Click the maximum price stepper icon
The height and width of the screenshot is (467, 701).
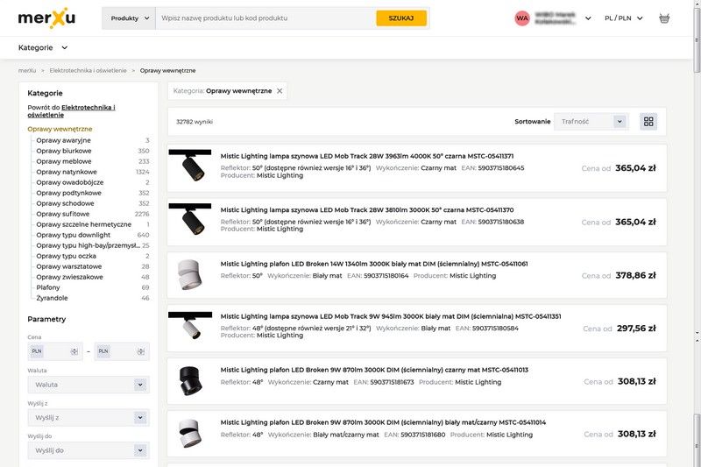141,351
